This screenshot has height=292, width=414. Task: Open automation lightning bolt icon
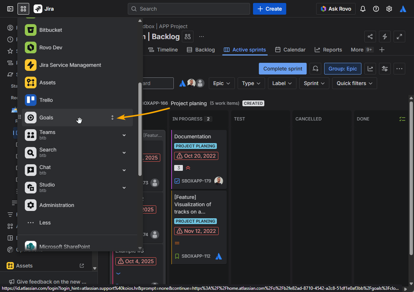pos(385,37)
